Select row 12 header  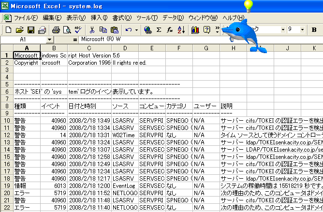(7, 135)
